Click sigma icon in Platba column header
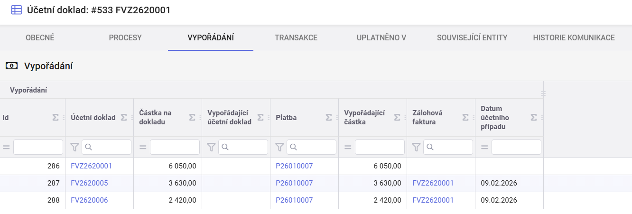Viewport: 632px width, 214px height. click(x=329, y=118)
